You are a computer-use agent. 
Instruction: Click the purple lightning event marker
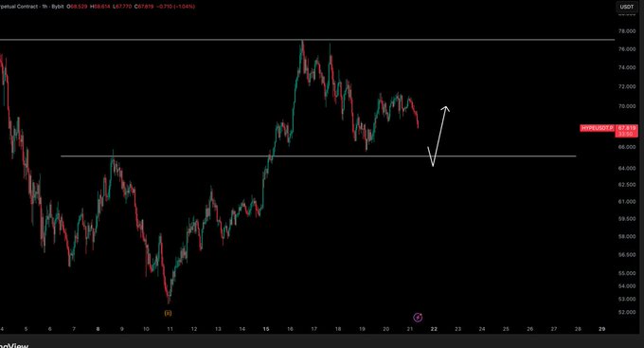[418, 317]
